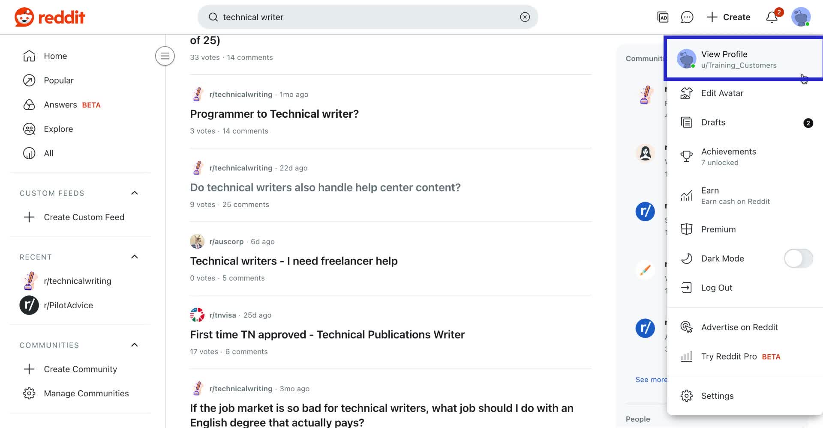Viewport: 823px width, 428px height.
Task: Open See more communities link
Action: click(651, 380)
